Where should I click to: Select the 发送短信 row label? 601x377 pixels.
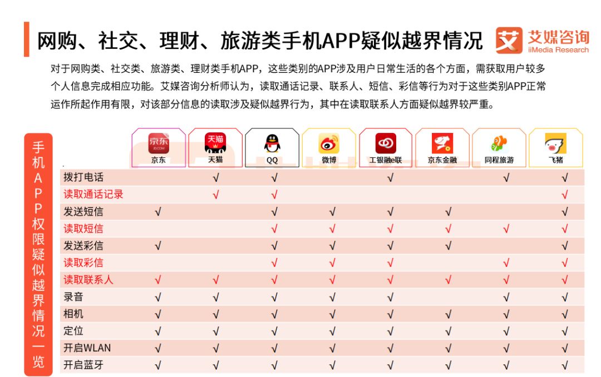click(83, 211)
